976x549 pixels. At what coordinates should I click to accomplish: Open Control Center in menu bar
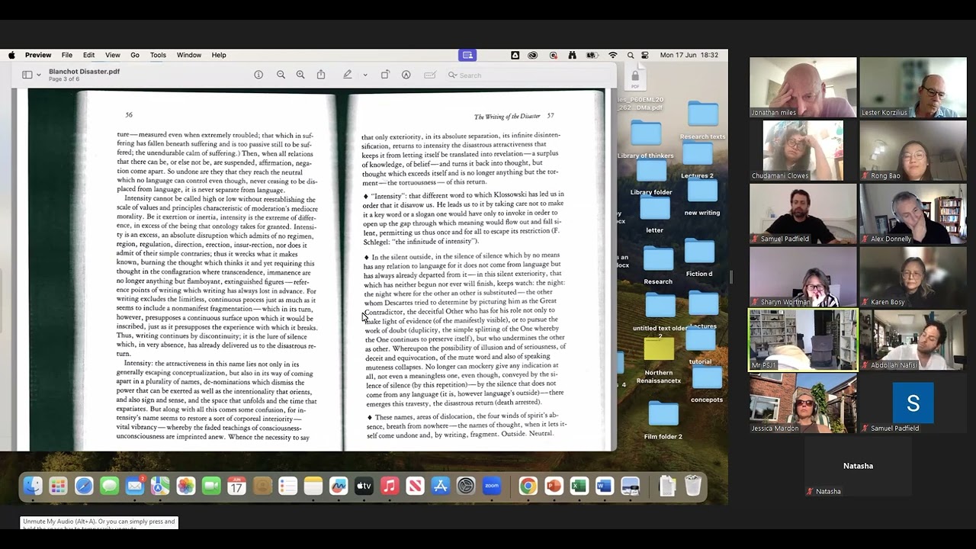click(x=645, y=55)
